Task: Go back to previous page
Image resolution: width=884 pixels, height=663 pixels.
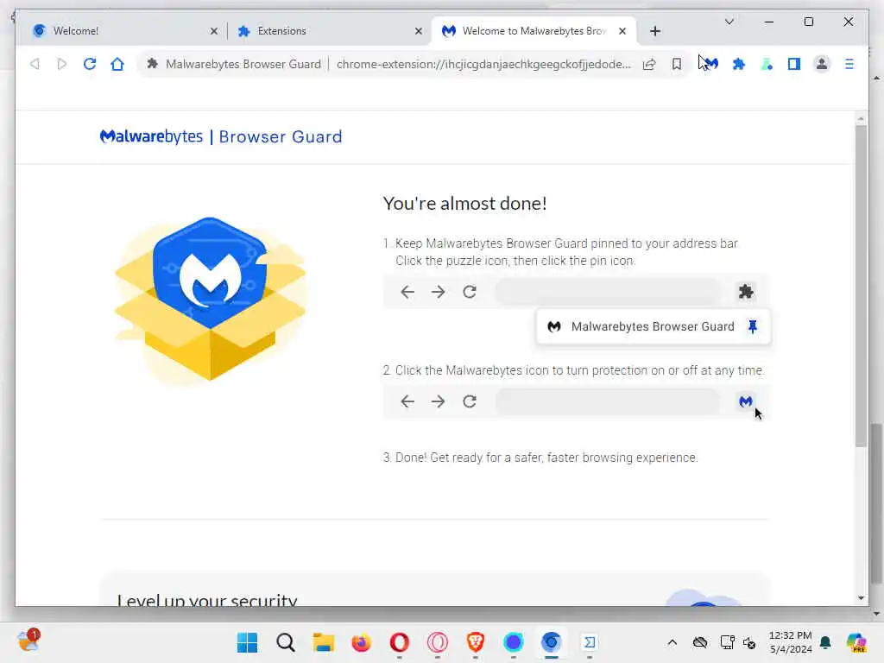Action: point(35,64)
